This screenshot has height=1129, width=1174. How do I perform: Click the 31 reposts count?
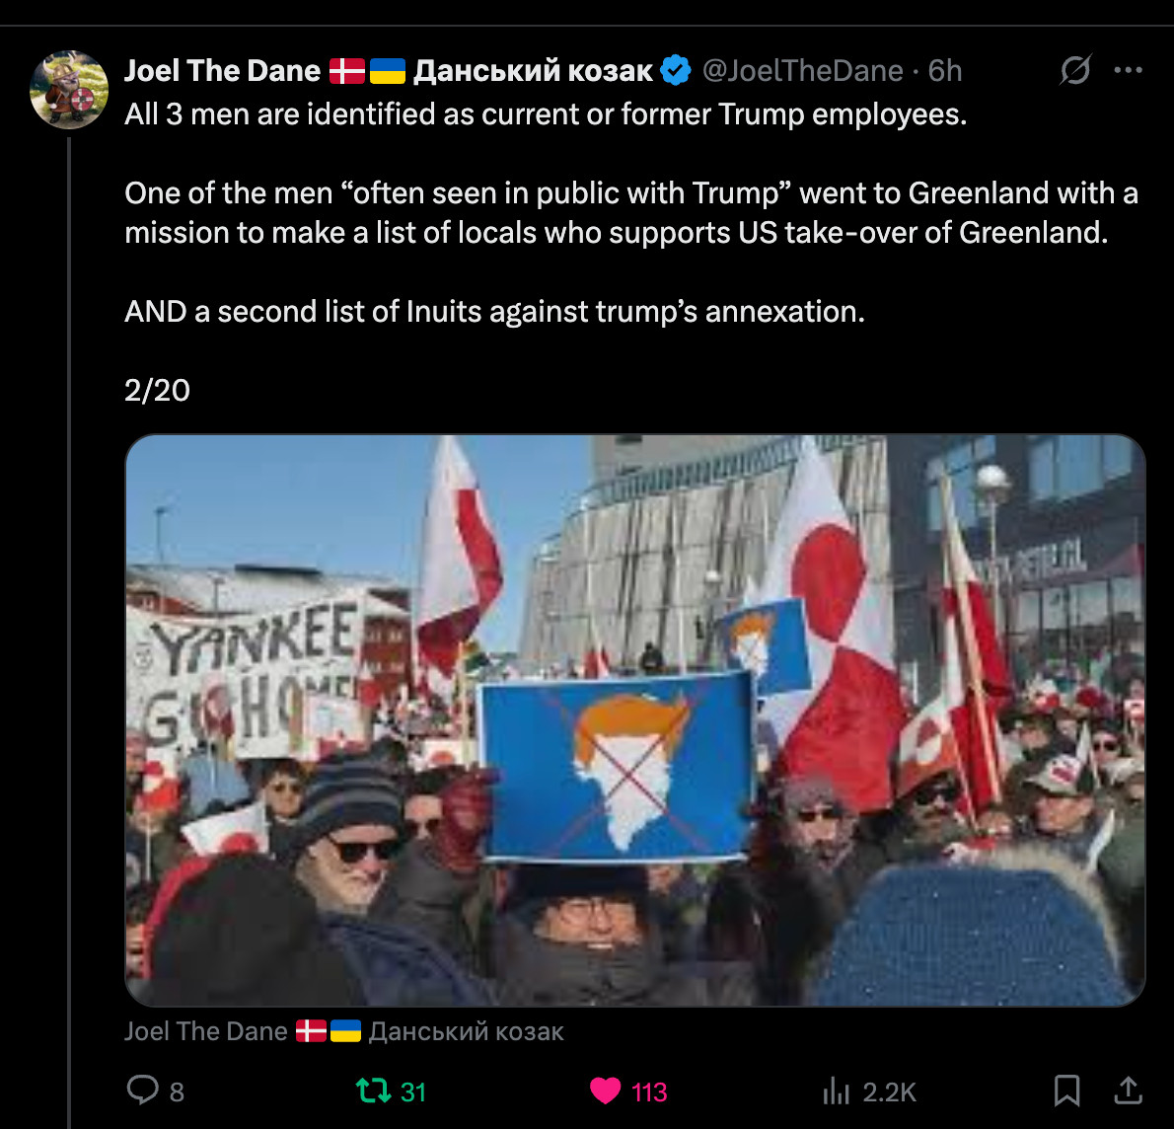[413, 1092]
